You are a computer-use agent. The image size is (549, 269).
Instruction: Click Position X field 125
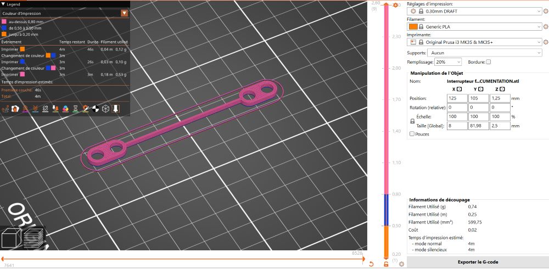click(457, 98)
